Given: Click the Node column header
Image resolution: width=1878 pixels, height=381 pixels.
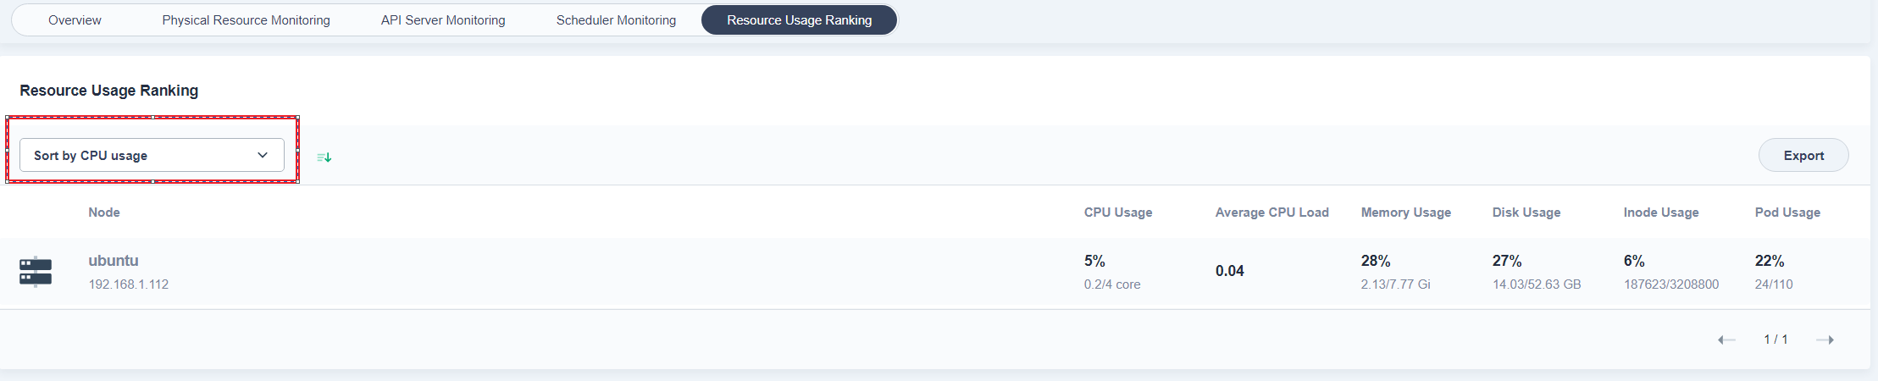Looking at the screenshot, I should [x=104, y=213].
